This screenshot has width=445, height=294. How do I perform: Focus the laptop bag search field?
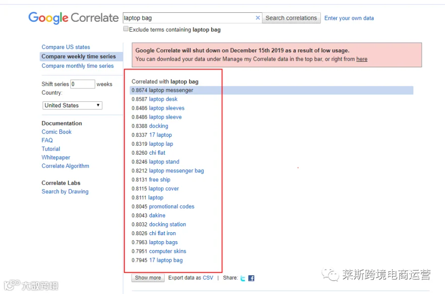coord(189,18)
